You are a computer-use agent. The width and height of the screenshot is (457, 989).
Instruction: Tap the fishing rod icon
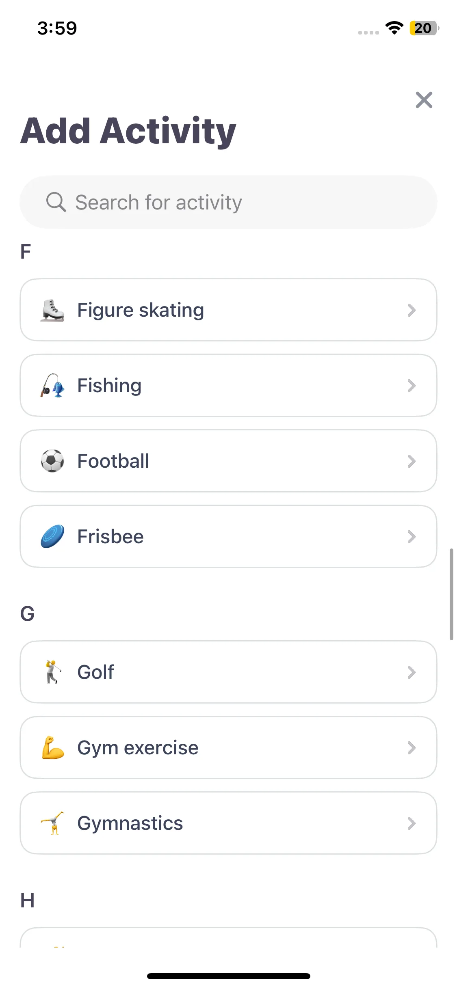coord(52,386)
